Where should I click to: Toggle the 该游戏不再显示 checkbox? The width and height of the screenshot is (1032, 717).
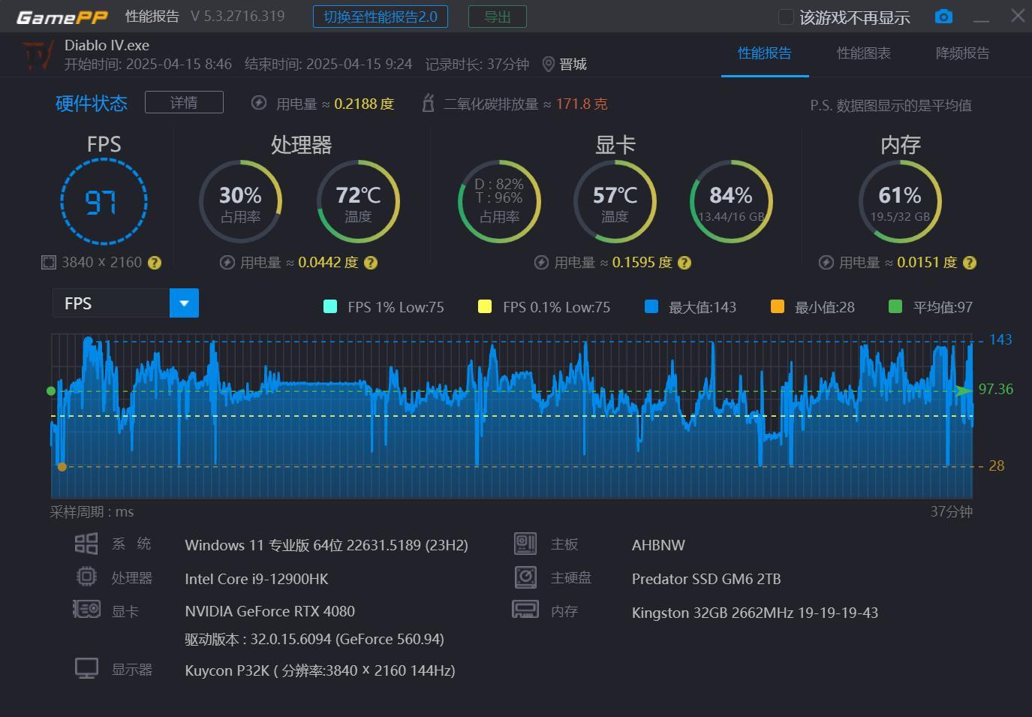pyautogui.click(x=786, y=17)
